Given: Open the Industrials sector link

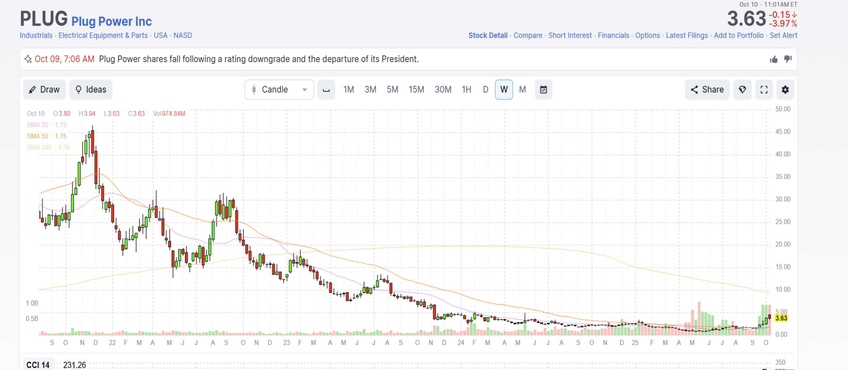Looking at the screenshot, I should click(x=36, y=36).
